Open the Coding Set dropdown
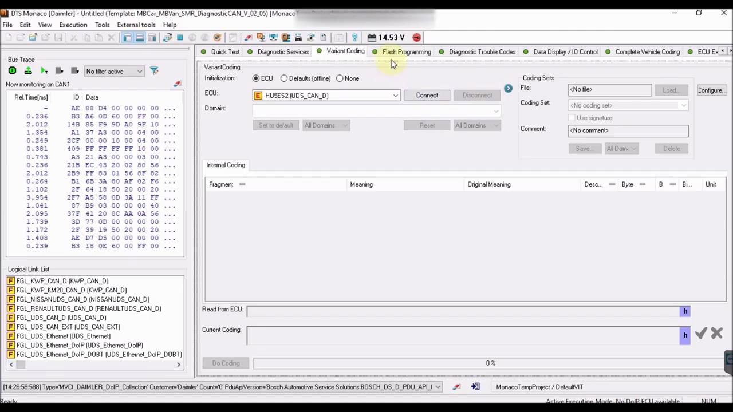733x412 pixels. (x=628, y=105)
